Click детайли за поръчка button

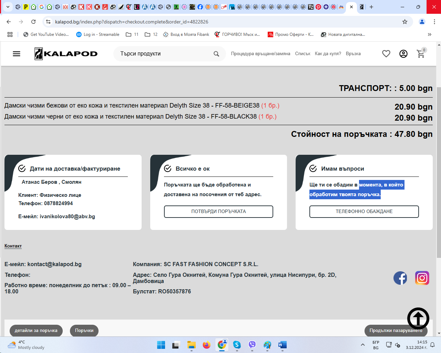tap(36, 331)
